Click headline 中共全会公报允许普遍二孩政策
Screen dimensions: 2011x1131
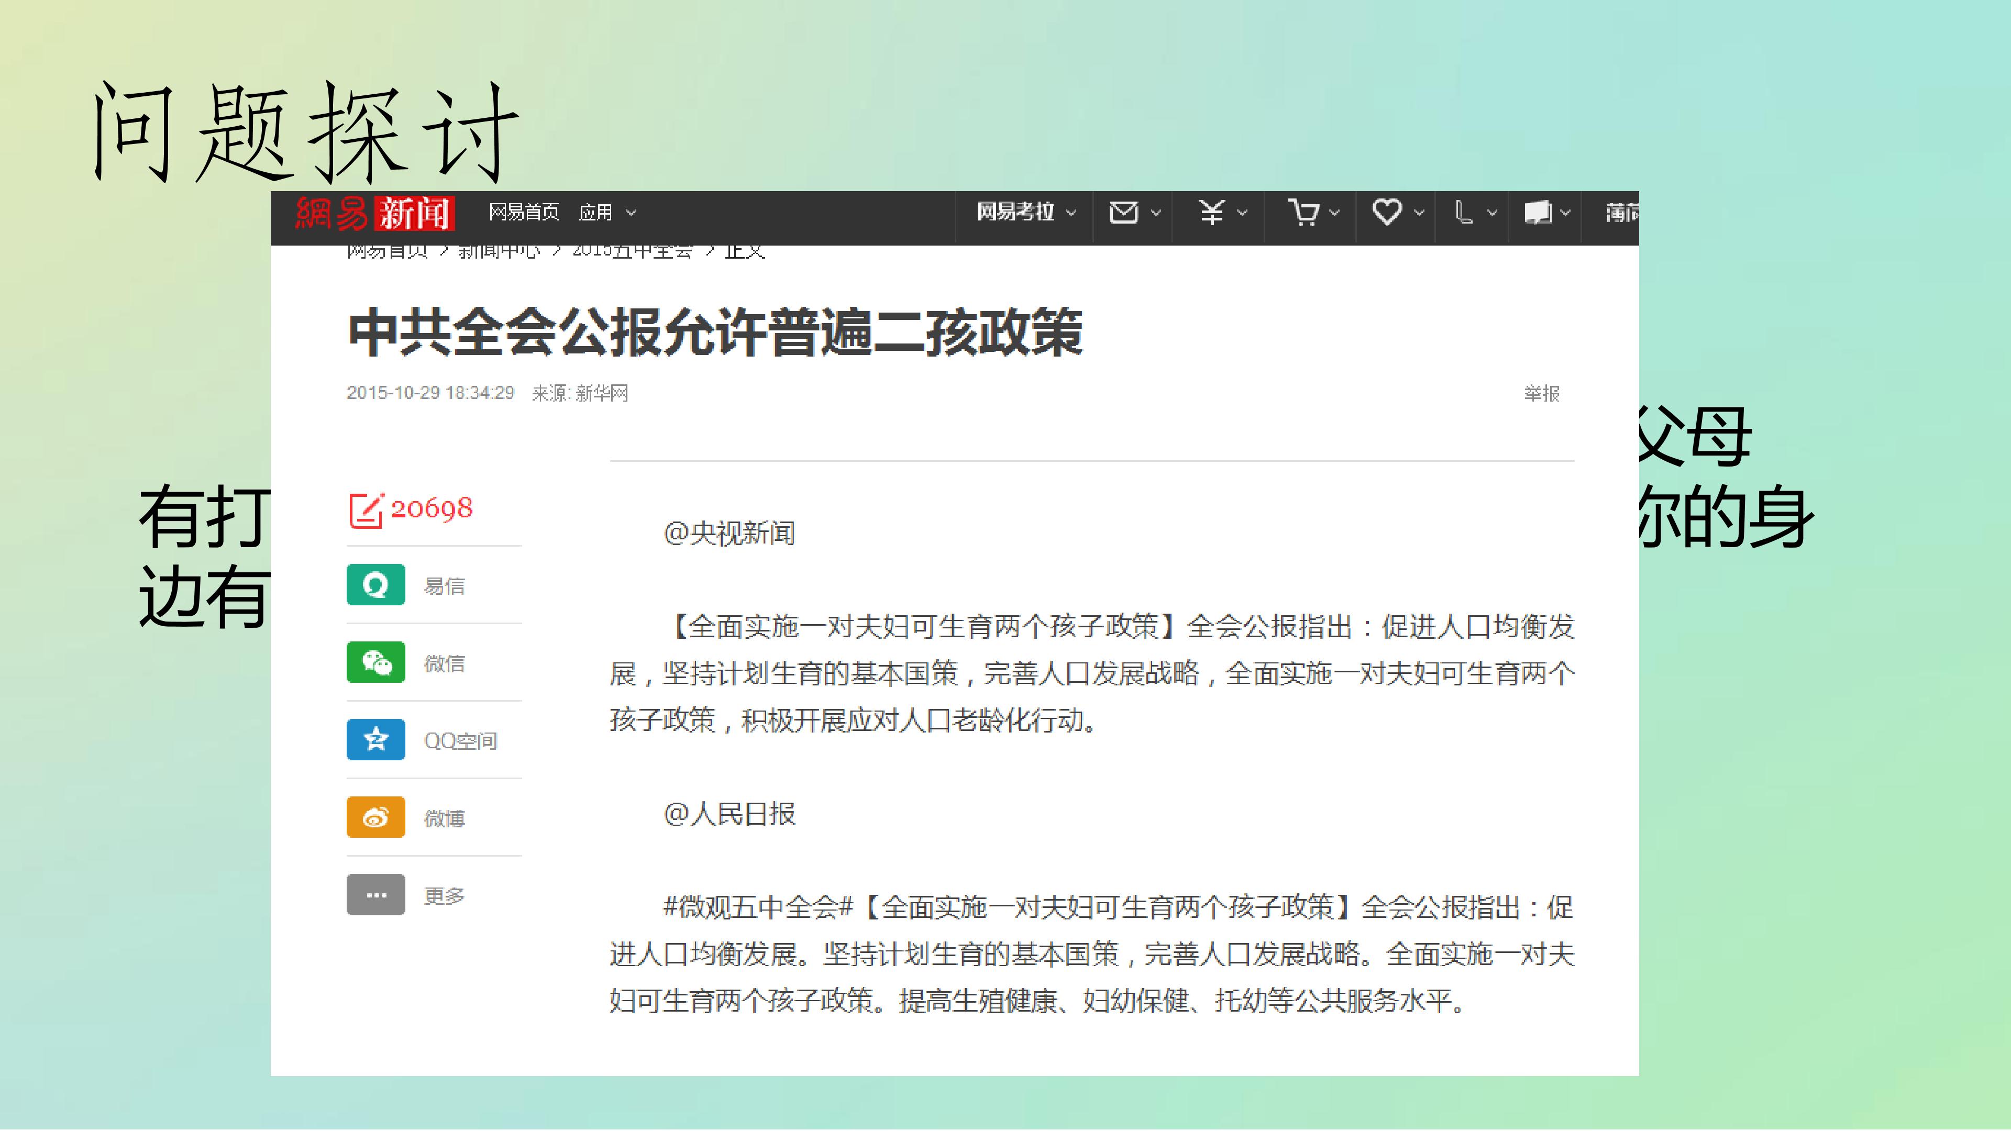pyautogui.click(x=715, y=332)
